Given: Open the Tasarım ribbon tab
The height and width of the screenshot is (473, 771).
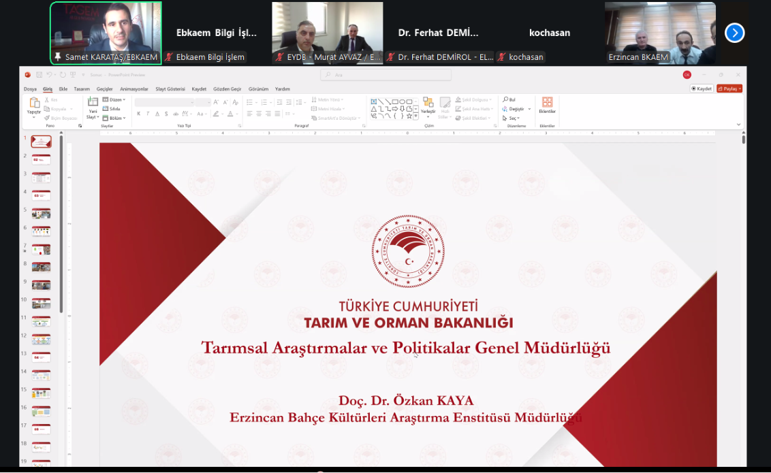Looking at the screenshot, I should click(82, 89).
